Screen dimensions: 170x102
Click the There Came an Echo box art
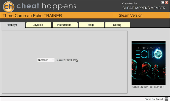coord(148,63)
